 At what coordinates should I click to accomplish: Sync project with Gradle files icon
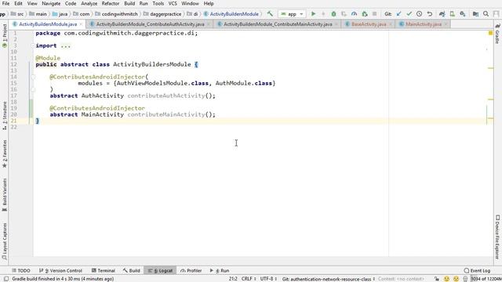(442, 14)
